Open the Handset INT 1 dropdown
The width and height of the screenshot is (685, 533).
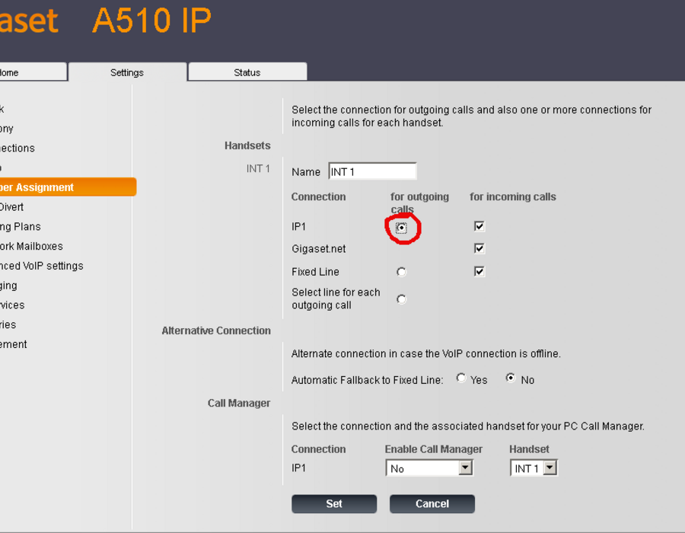pos(534,468)
